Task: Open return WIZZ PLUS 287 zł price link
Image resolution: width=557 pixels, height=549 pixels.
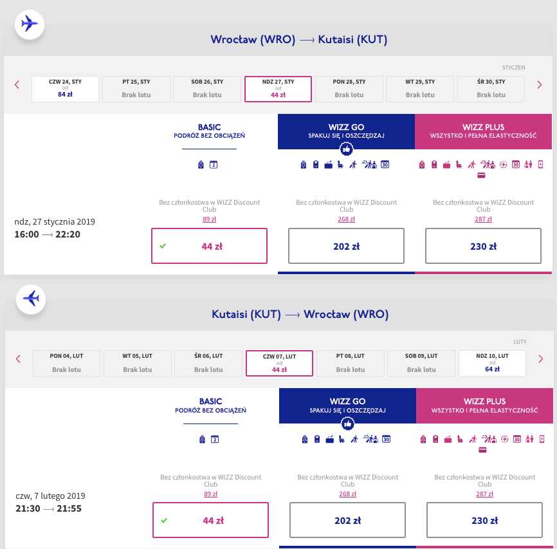Action: click(x=485, y=494)
